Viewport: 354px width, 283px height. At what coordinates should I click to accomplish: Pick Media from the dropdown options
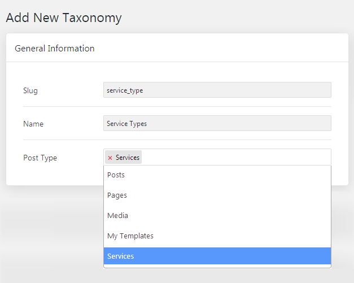click(217, 215)
